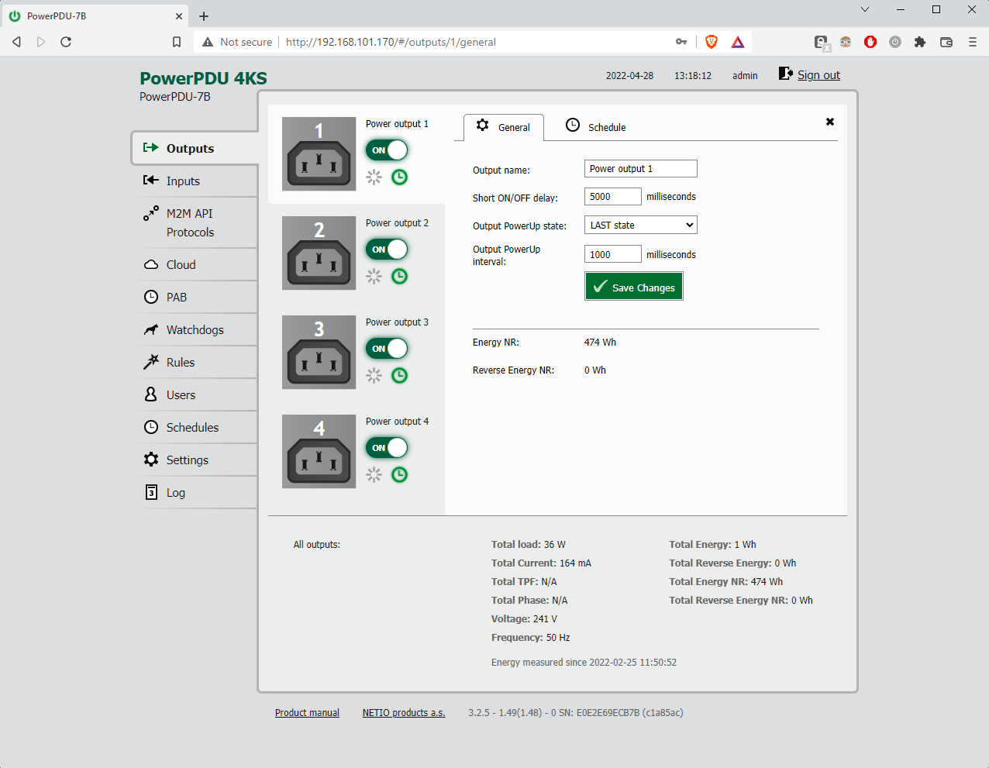Toggle Power output 2 ON switch
Image resolution: width=989 pixels, height=768 pixels.
(x=387, y=250)
